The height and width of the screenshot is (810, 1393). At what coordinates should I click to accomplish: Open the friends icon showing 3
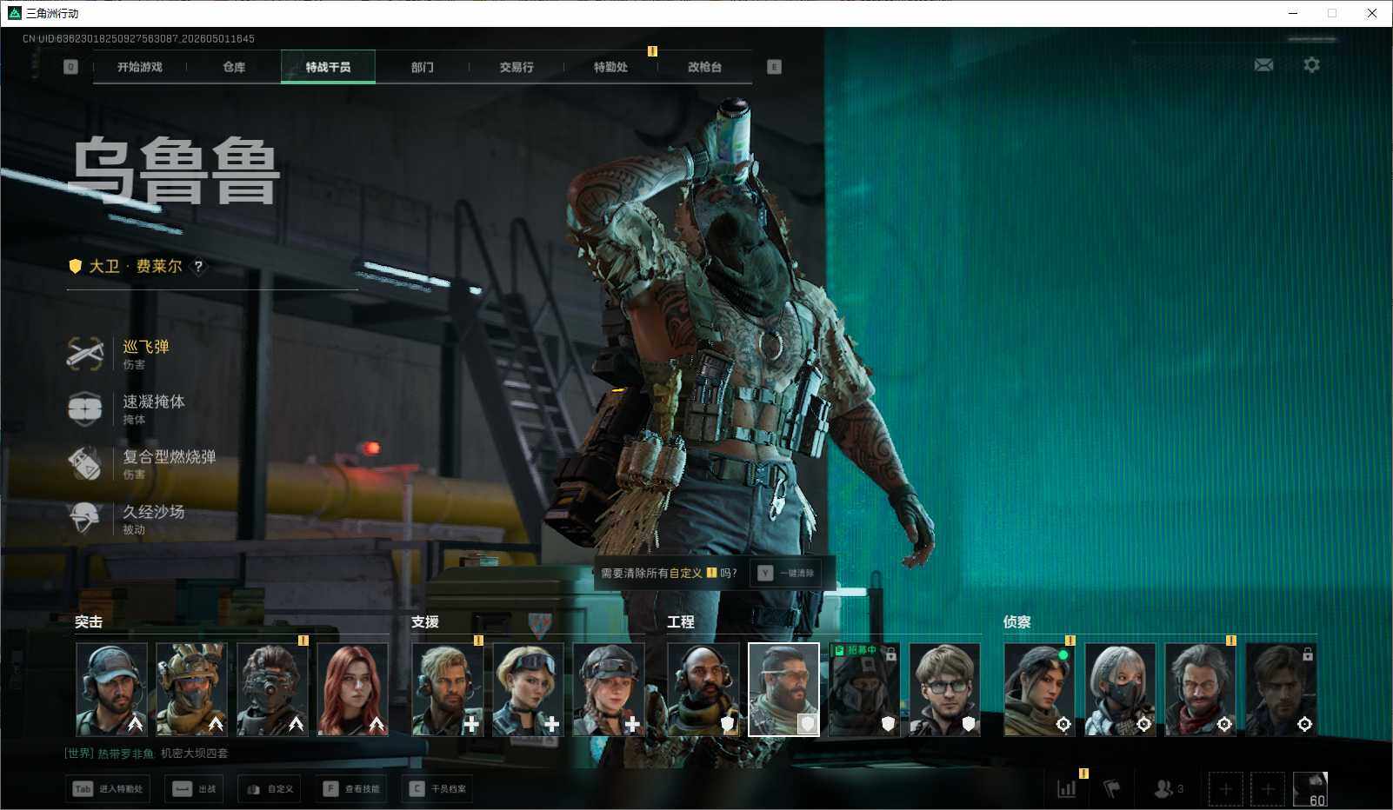(x=1168, y=788)
